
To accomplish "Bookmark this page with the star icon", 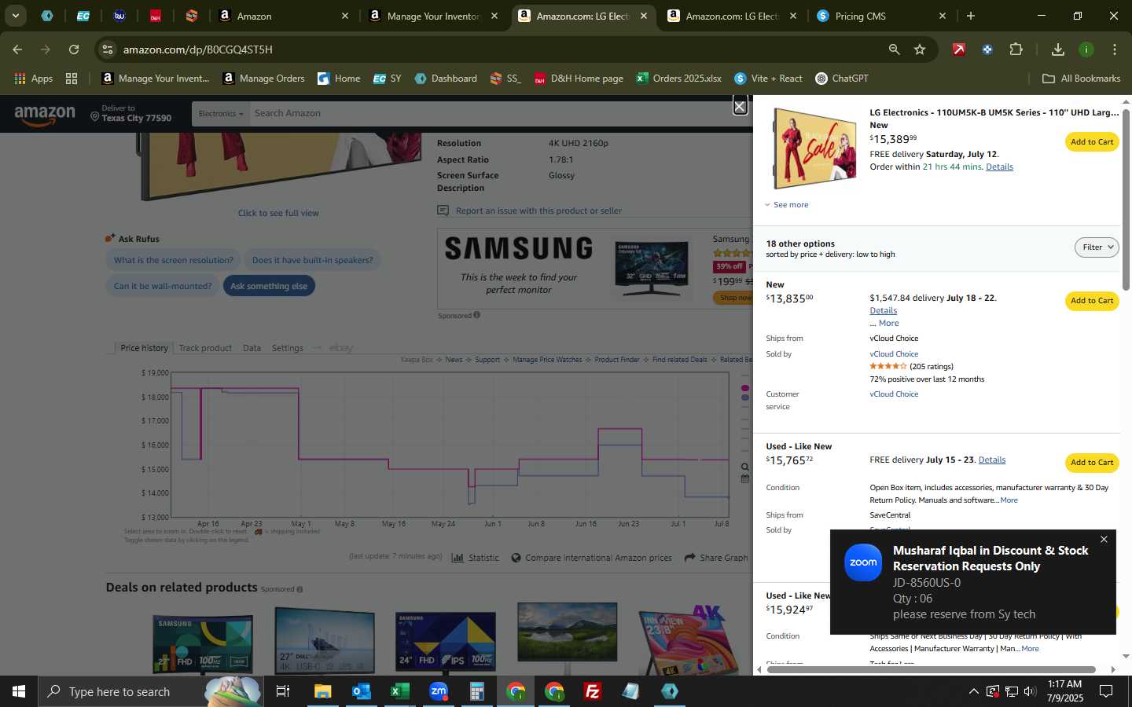I will click(x=920, y=49).
